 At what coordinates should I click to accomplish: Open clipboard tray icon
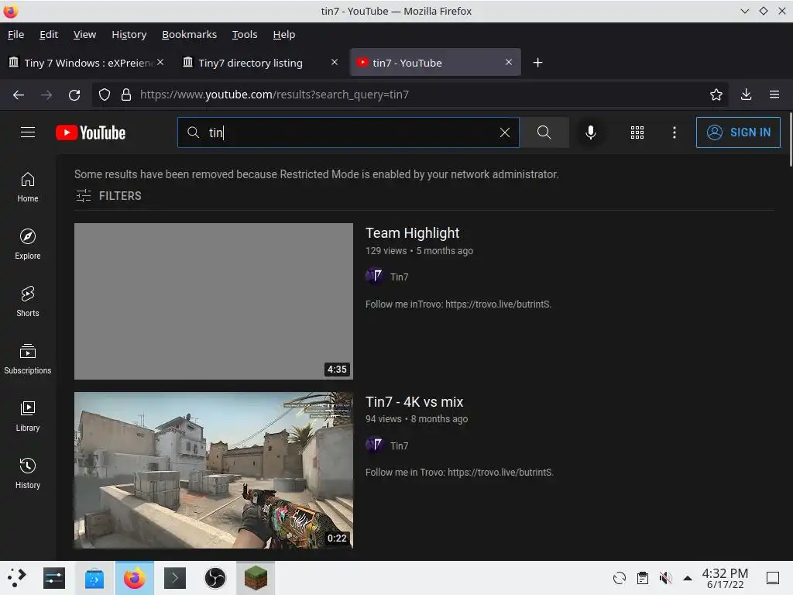tap(643, 578)
